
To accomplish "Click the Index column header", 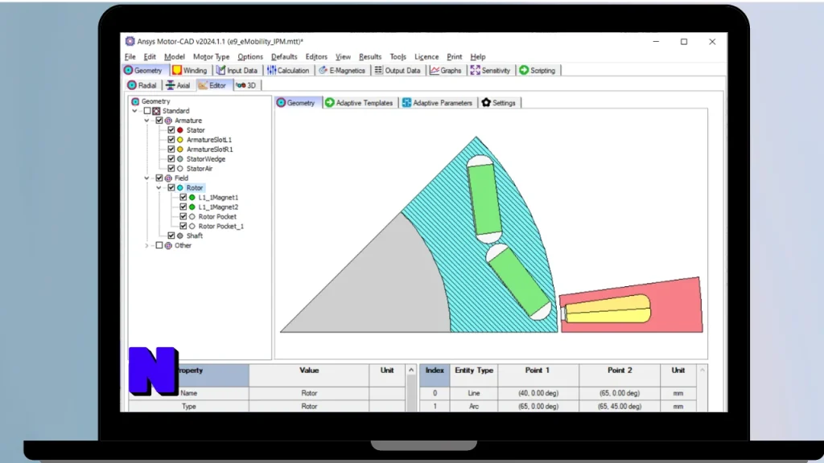I will [435, 375].
